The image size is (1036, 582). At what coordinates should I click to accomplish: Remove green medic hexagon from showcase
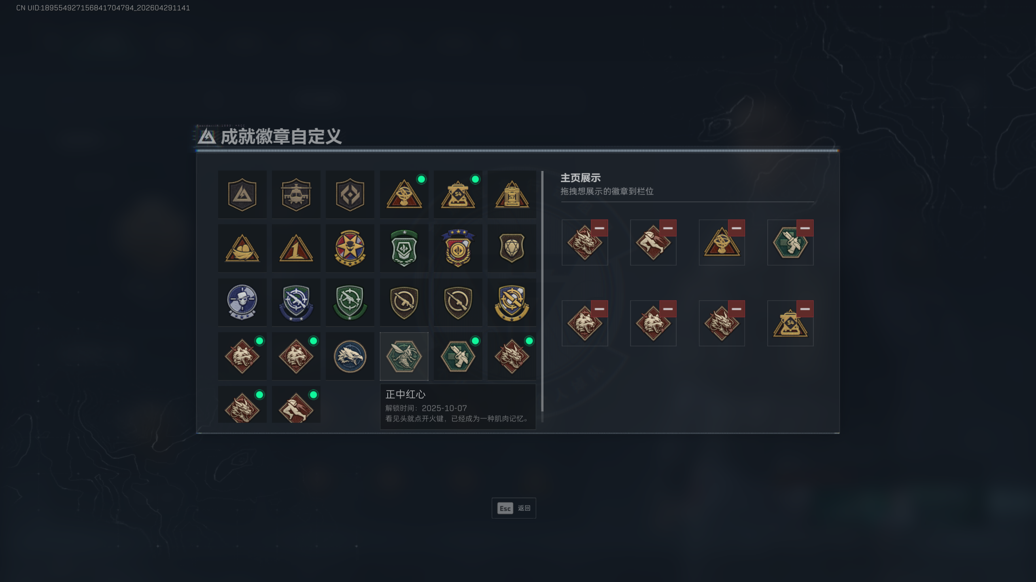coord(805,228)
